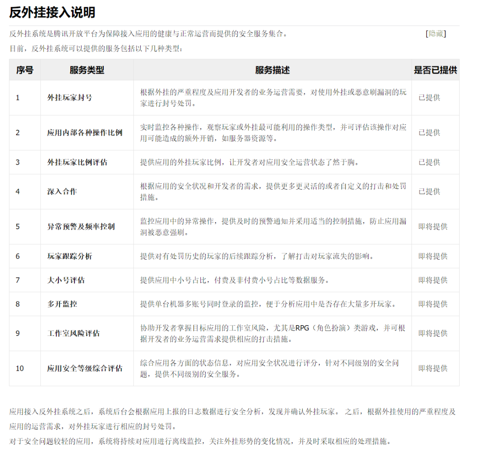Viewport: 481px width, 455px height.
Task: Click description starting 根据外挂的严重程度
Action: point(273,98)
